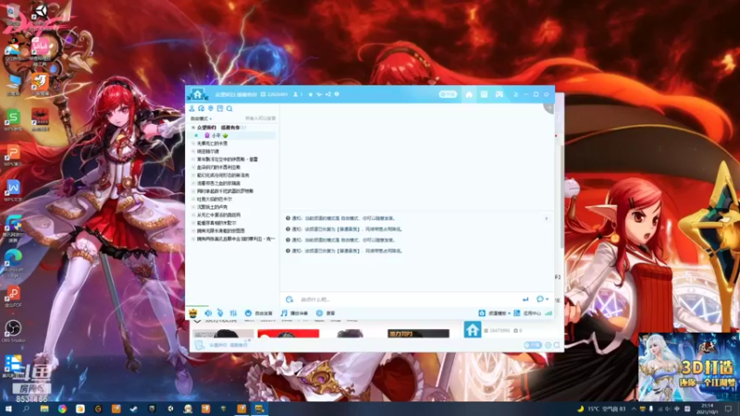Mute the speaker icon in bottom toolbar
The image size is (740, 416).
pyautogui.click(x=208, y=312)
